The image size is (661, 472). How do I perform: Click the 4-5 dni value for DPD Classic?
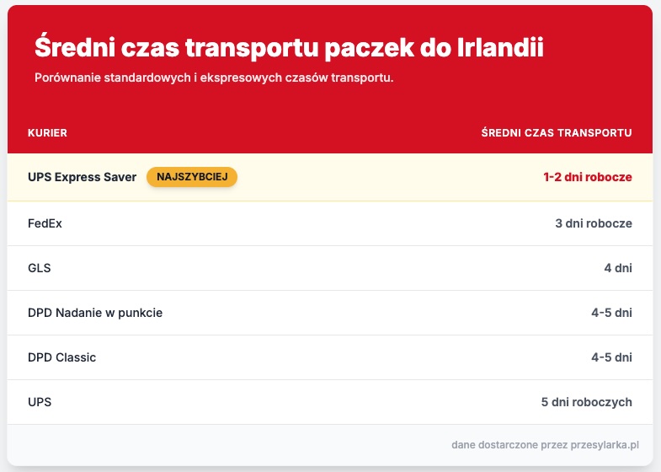point(611,357)
